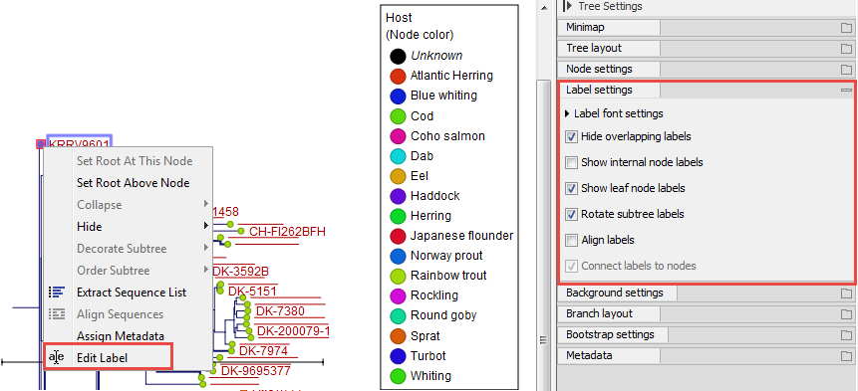This screenshot has height=391, width=858.
Task: Select the DK-7974 leaf label
Action: click(263, 350)
